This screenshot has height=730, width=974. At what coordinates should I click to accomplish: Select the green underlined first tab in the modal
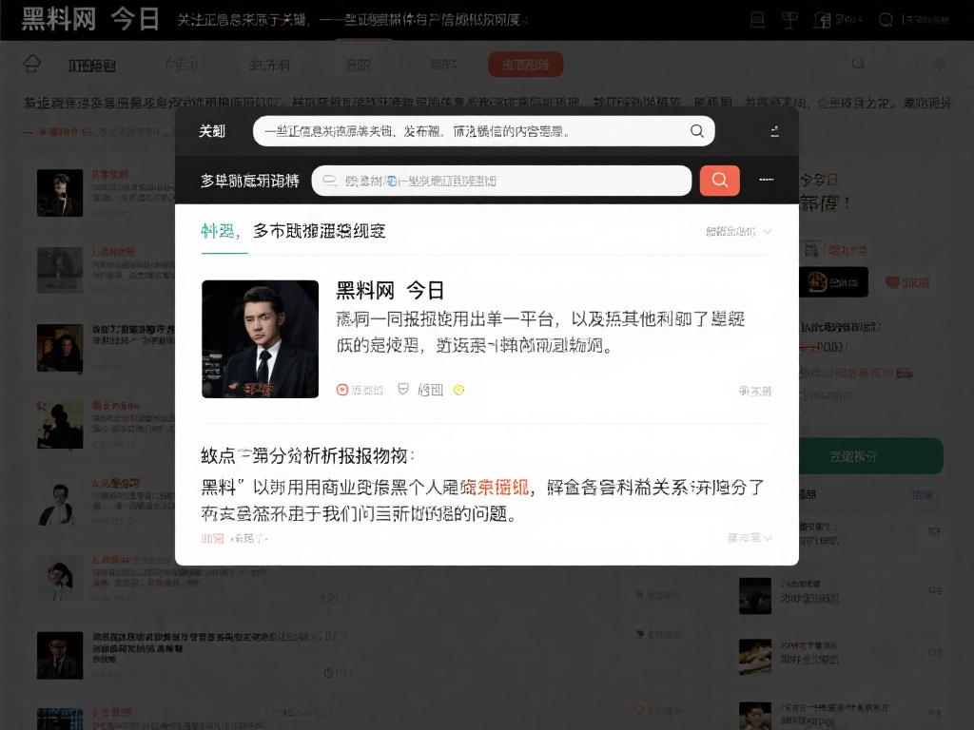click(x=219, y=231)
